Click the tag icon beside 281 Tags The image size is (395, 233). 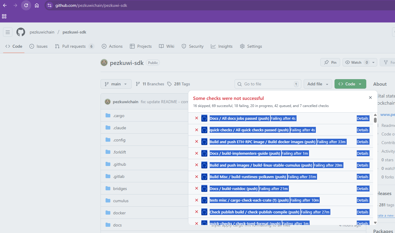pos(169,84)
